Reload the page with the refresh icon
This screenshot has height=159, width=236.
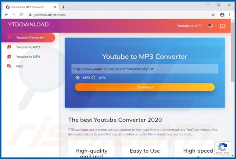pos(21,15)
